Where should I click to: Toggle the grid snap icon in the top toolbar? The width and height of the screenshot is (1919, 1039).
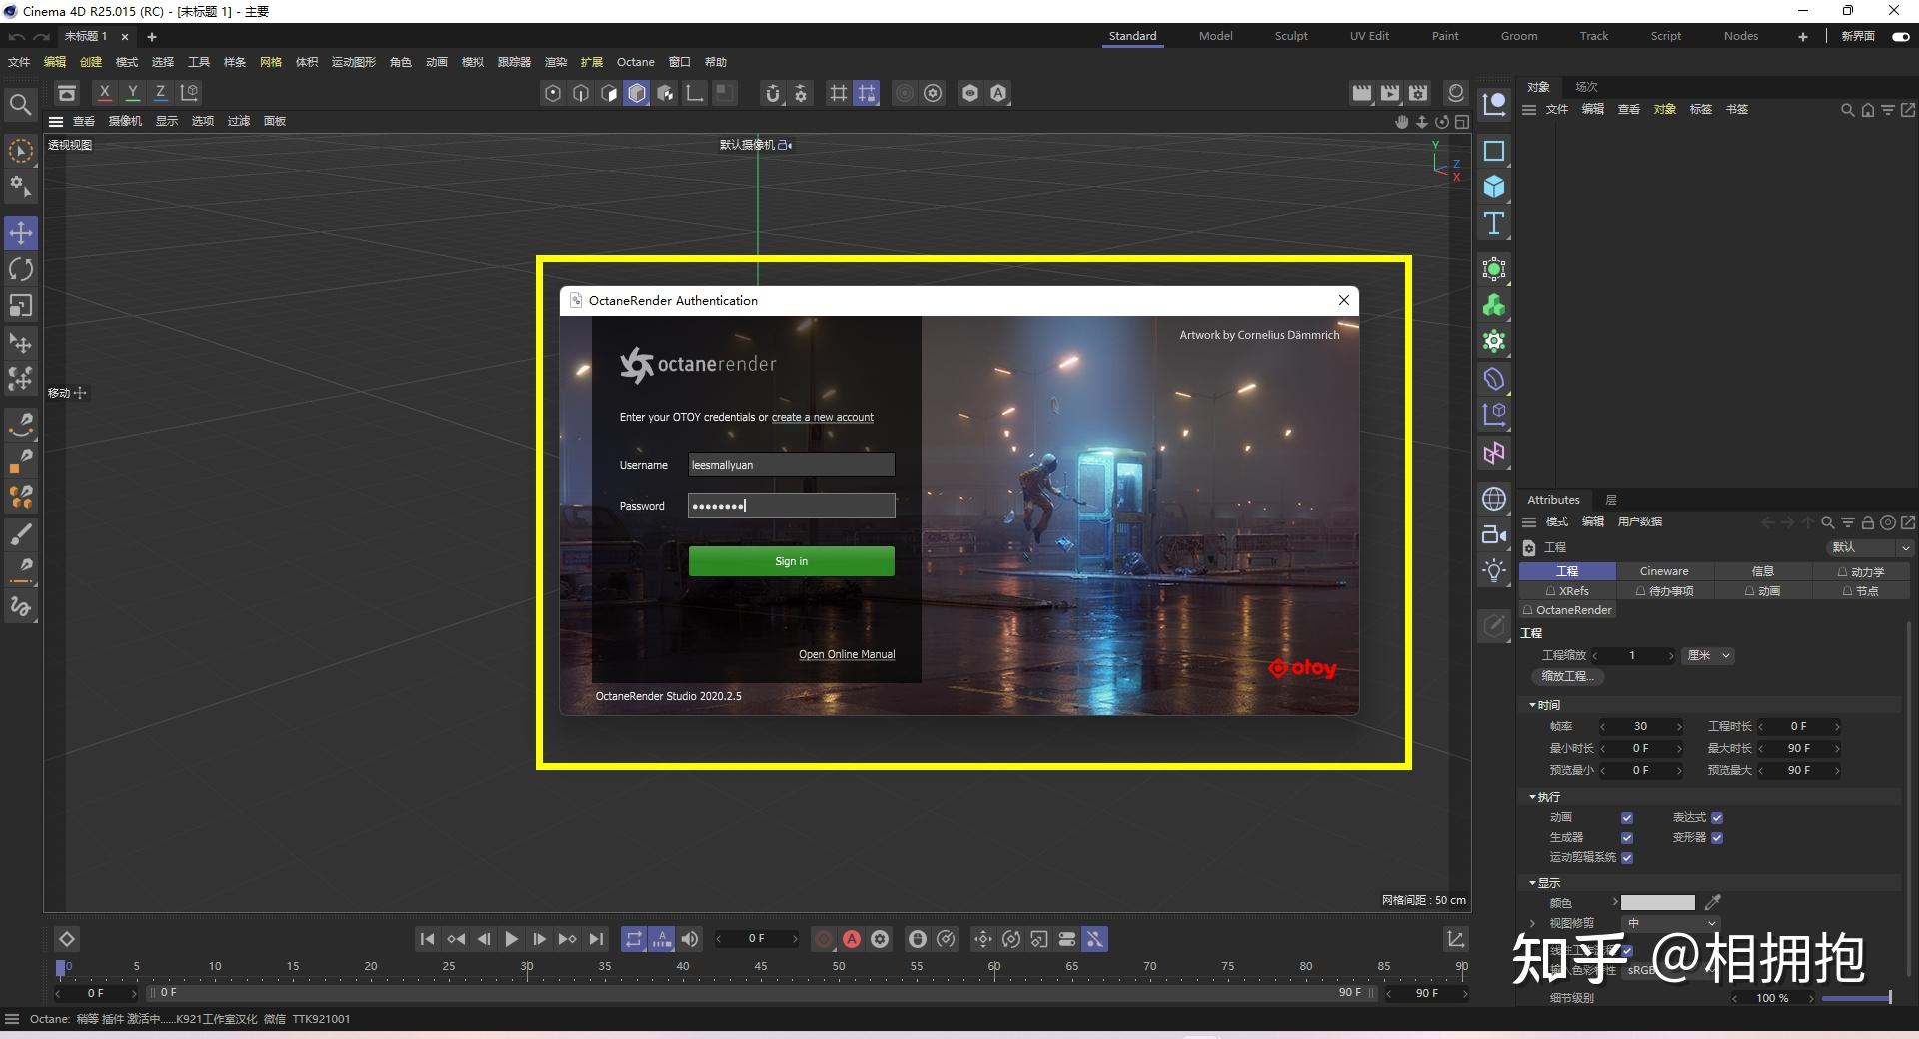(867, 93)
